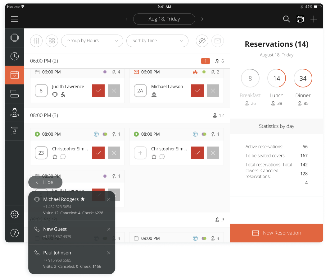Switch to grid view button

52,41
